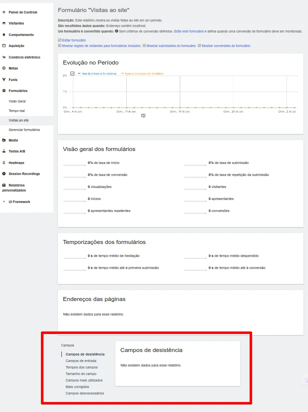Click the Testes A/B flask icon

4,151
